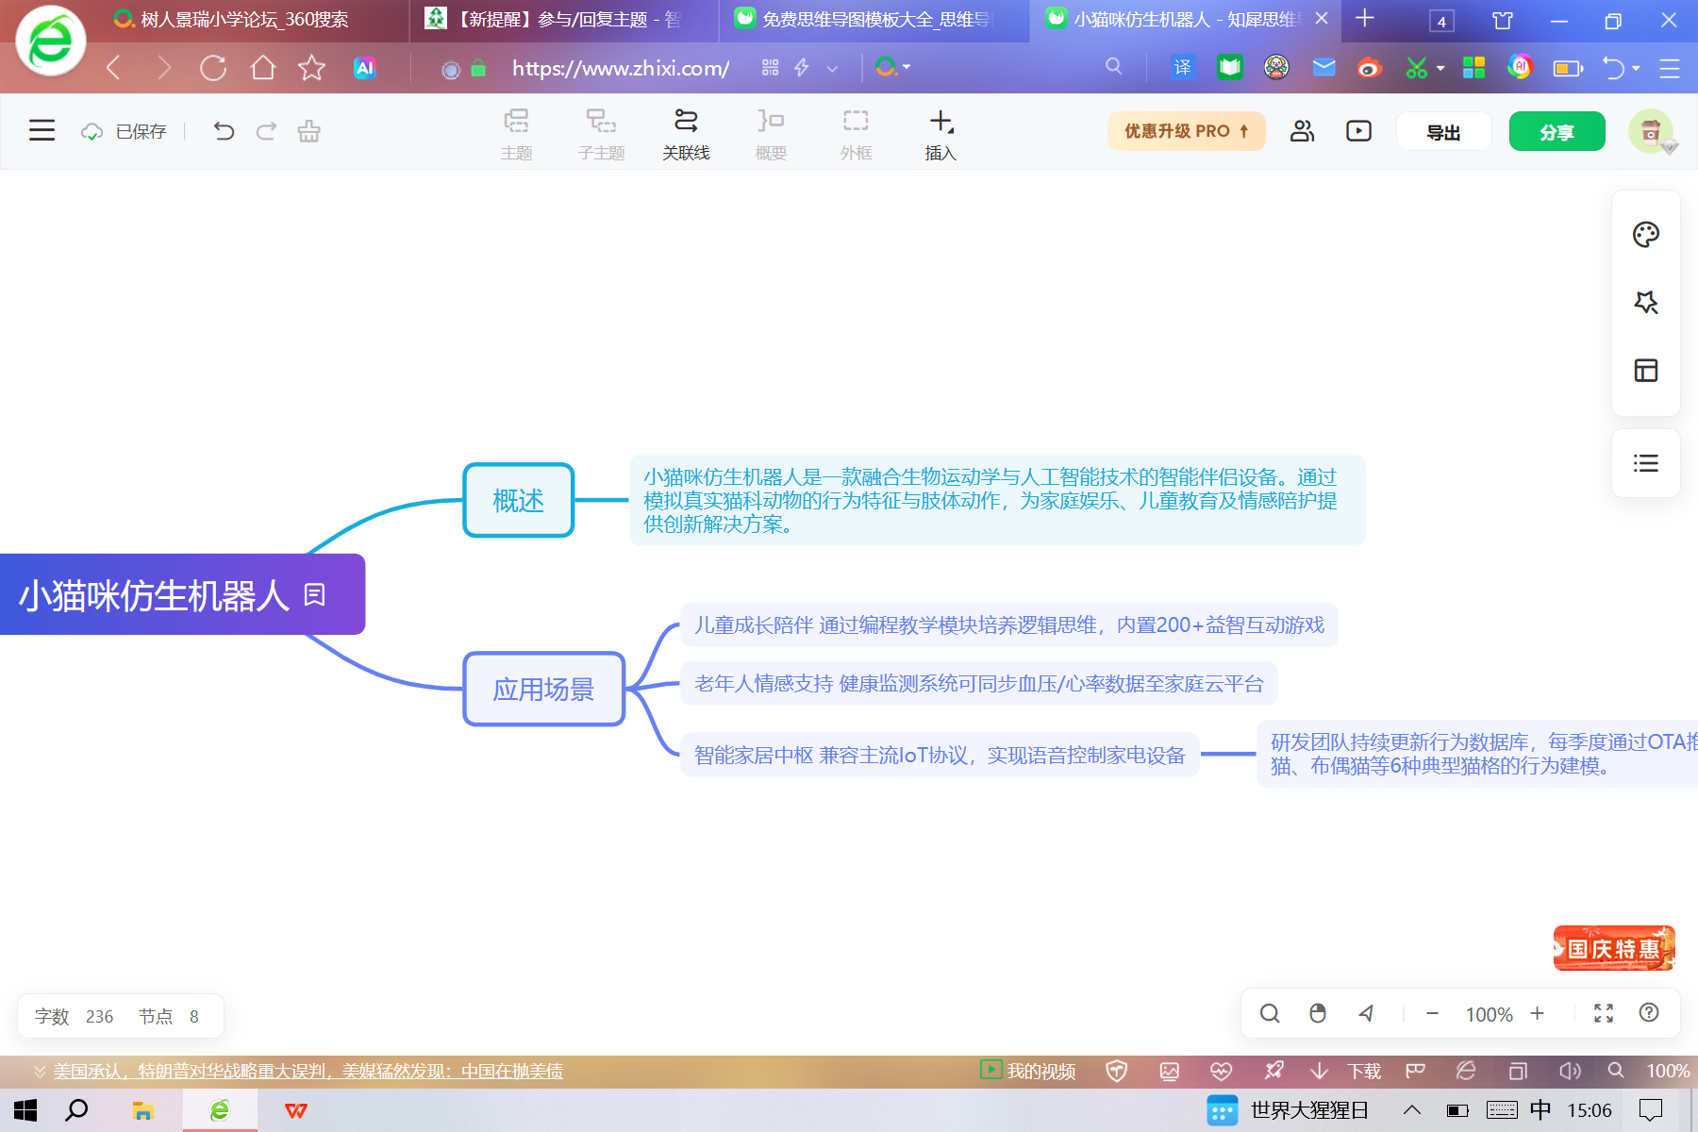Open the outline list view

(1646, 463)
